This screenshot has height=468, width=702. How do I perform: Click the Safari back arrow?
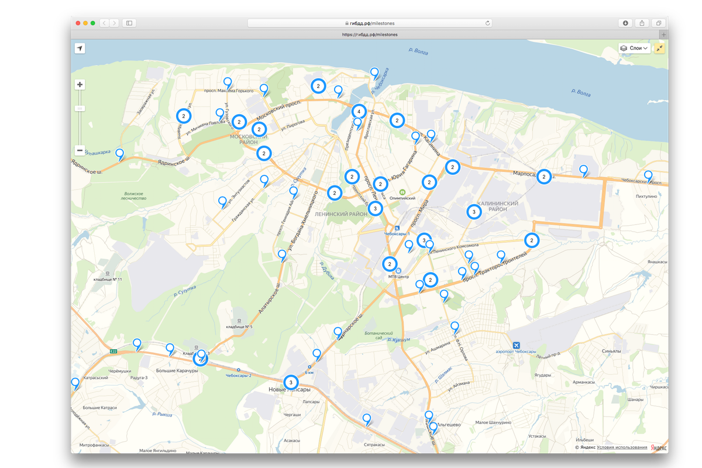coord(104,23)
